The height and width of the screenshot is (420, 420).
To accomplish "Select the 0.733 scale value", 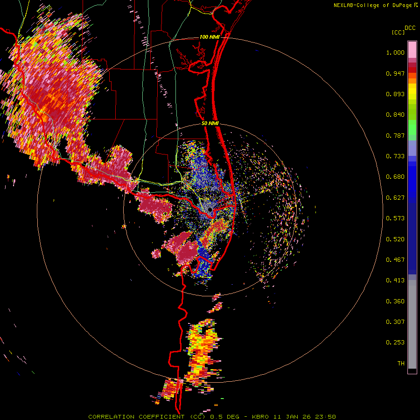I will 395,156.
